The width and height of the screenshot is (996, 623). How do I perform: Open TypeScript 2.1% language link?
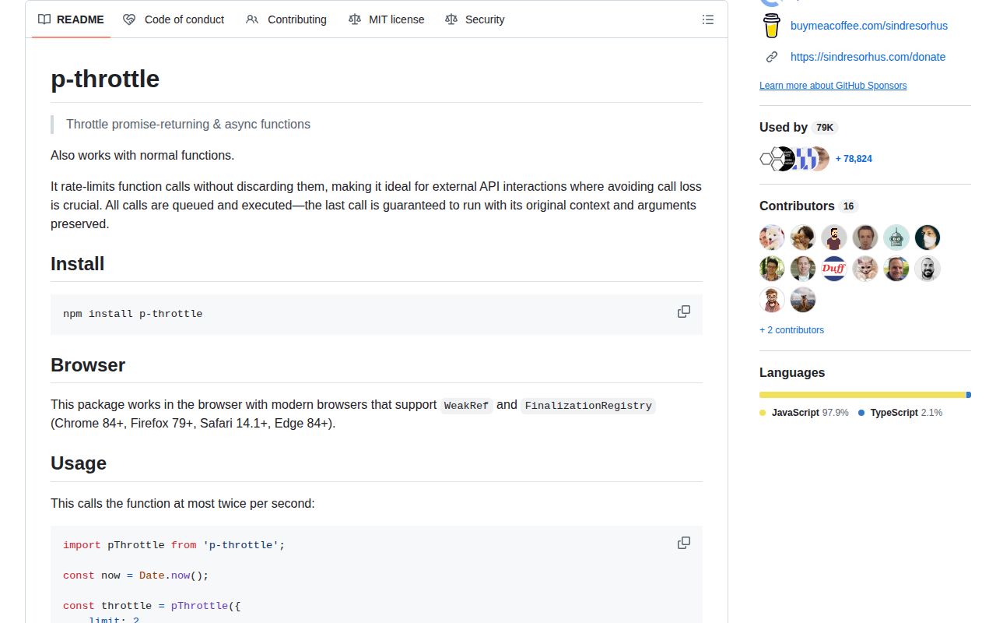coord(900,413)
